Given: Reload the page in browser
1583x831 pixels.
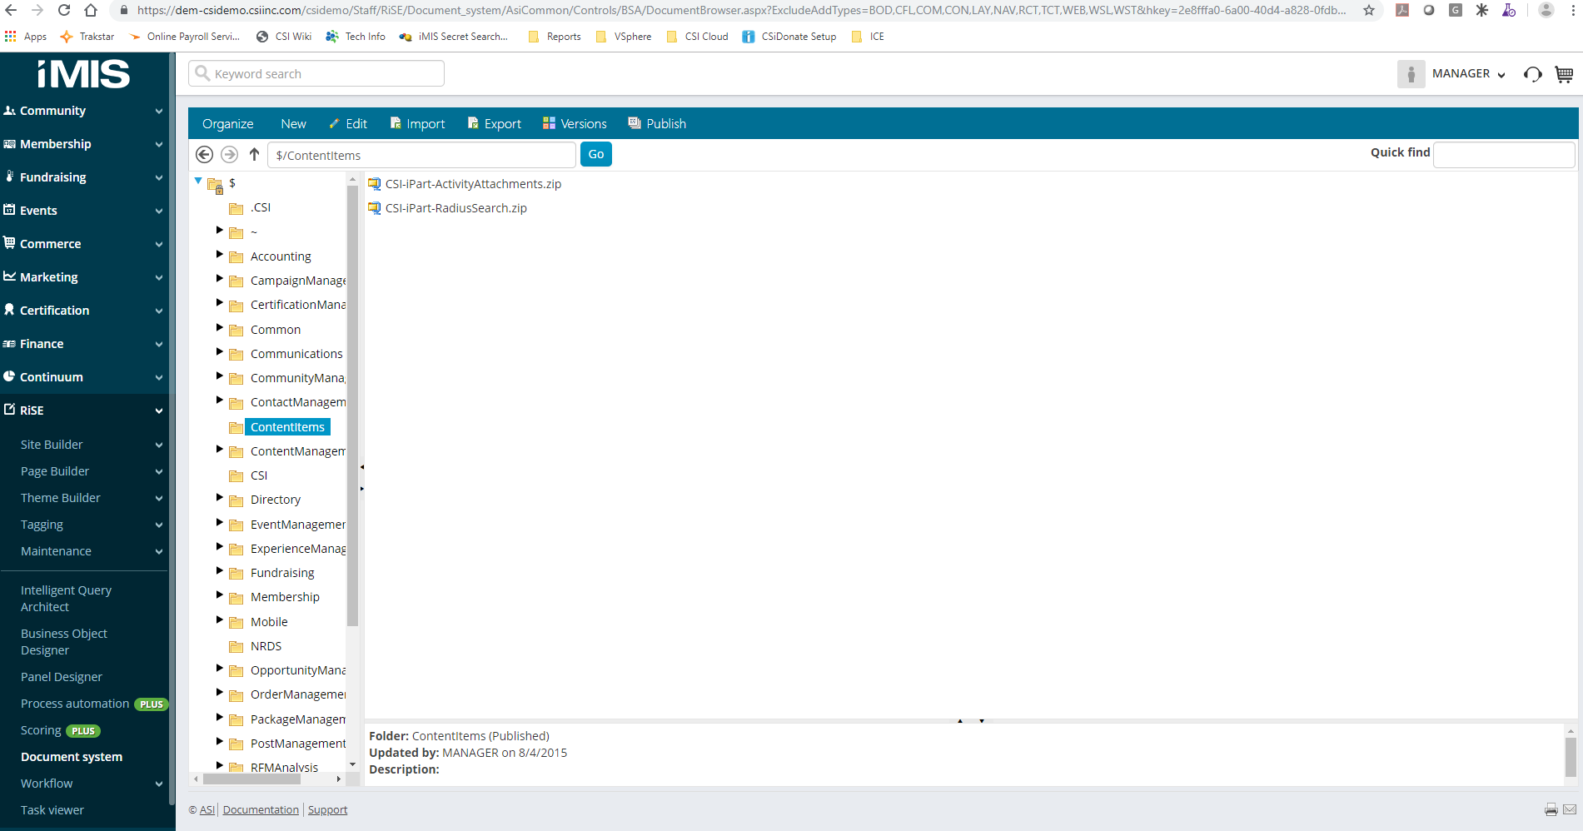Looking at the screenshot, I should pos(64,11).
